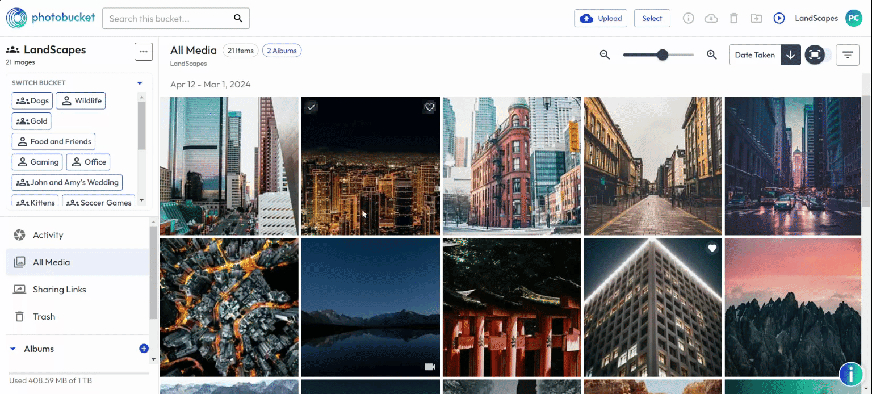Viewport: 872px width, 394px height.
Task: Open the cobblestone street thumbnail
Action: click(653, 166)
